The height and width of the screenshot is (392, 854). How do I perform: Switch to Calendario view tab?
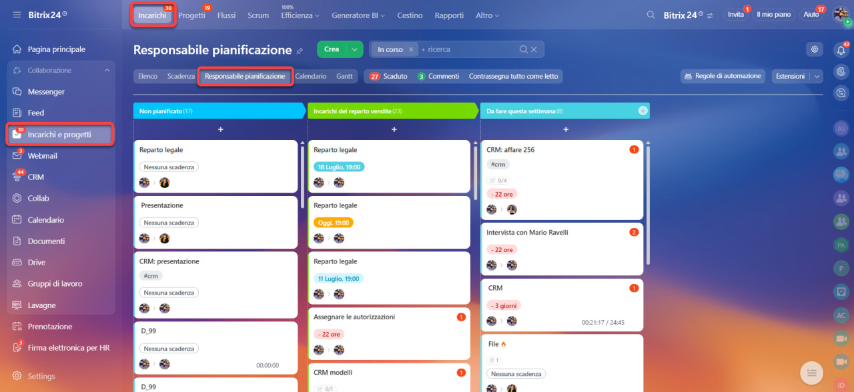(311, 77)
